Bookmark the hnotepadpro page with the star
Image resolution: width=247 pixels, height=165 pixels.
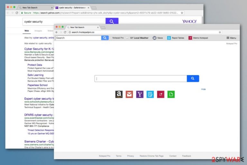220,32
